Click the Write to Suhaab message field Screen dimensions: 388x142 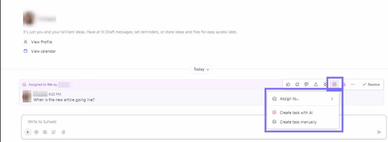click(x=173, y=122)
